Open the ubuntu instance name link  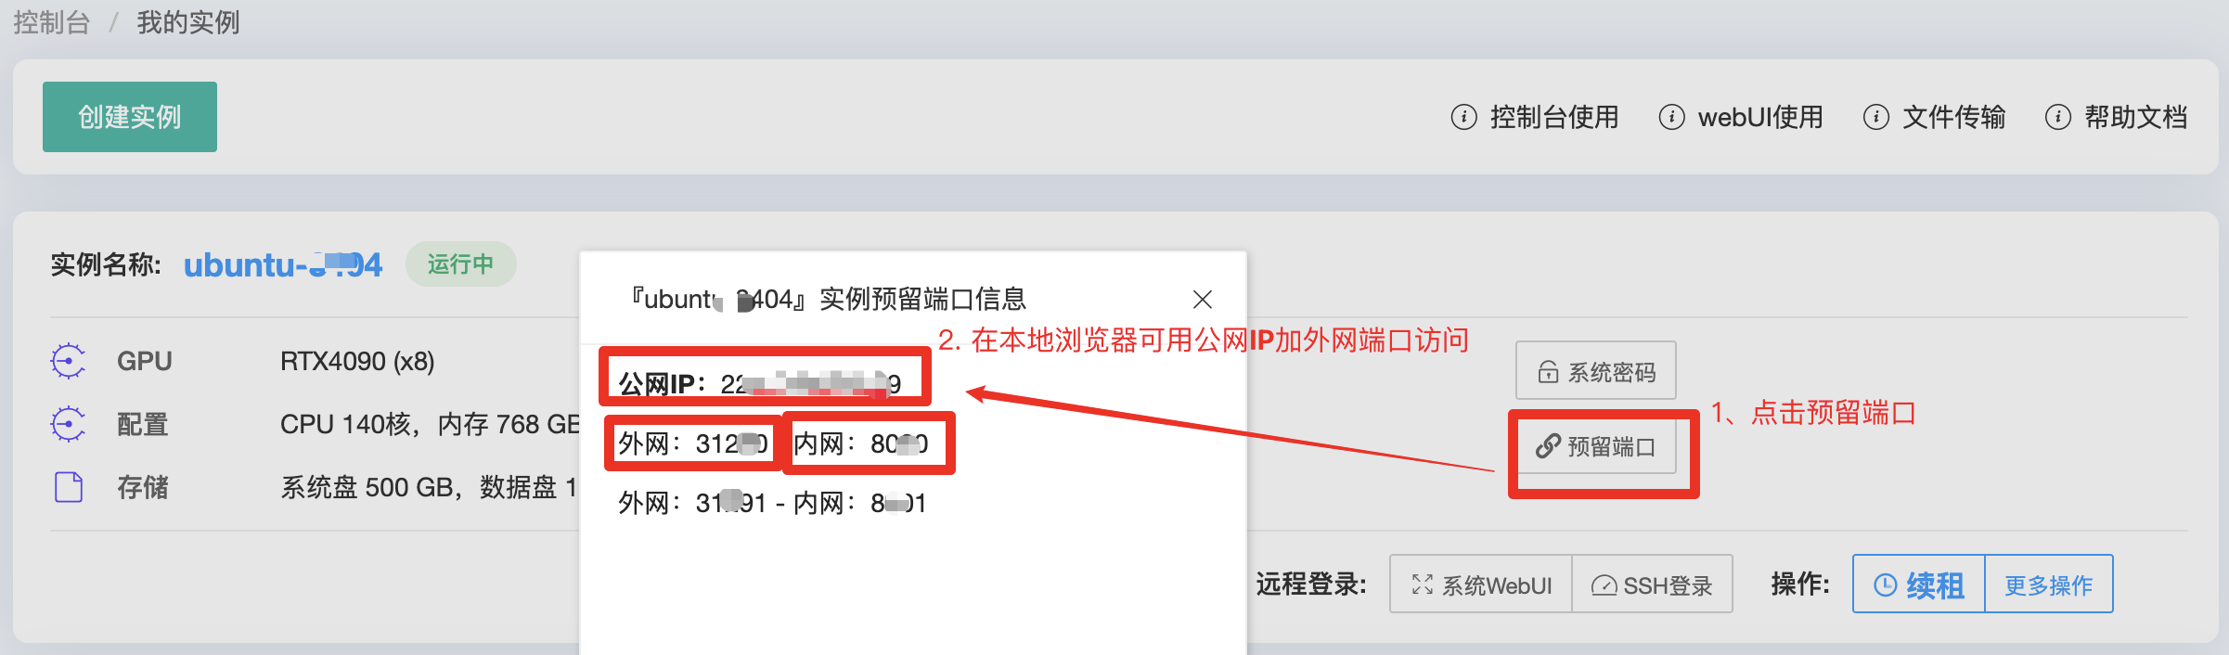(283, 265)
